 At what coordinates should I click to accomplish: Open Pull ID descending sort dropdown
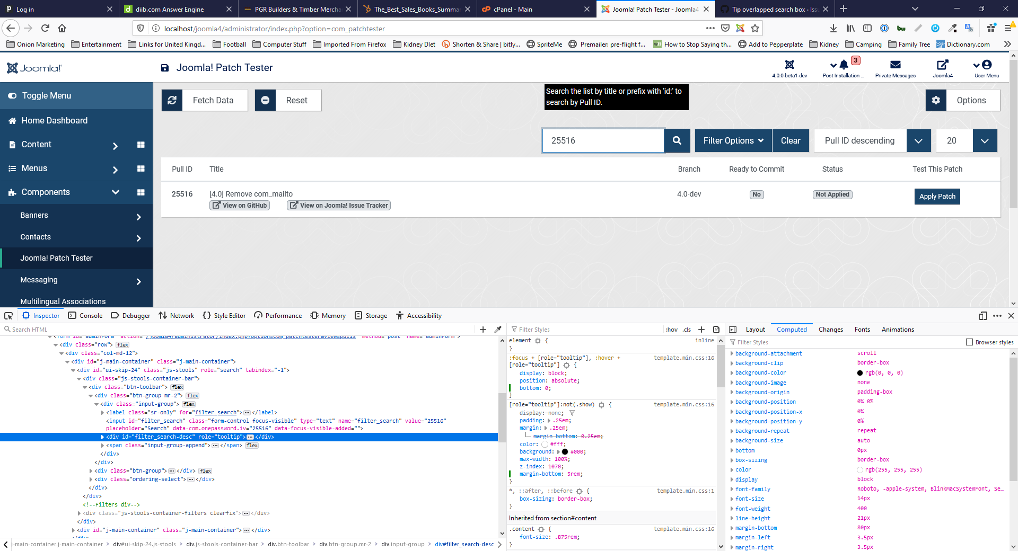918,140
